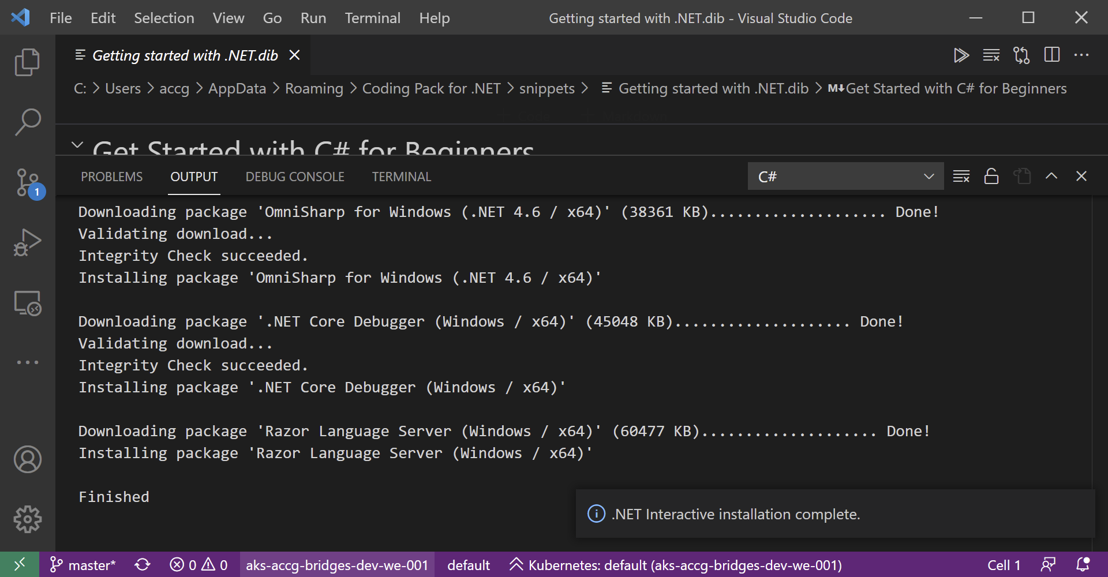The height and width of the screenshot is (577, 1108).
Task: Select the OUTPUT tab
Action: click(x=194, y=177)
